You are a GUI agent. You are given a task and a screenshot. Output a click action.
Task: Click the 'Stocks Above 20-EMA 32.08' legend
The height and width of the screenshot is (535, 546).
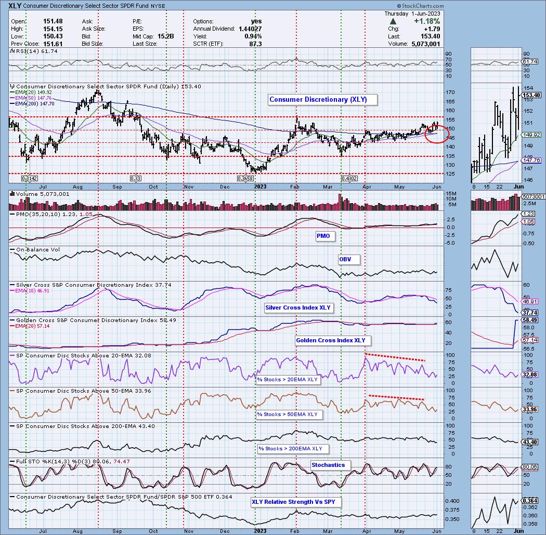point(81,355)
